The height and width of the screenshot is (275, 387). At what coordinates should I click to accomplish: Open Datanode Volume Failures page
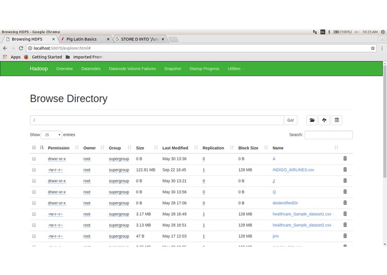pyautogui.click(x=133, y=68)
